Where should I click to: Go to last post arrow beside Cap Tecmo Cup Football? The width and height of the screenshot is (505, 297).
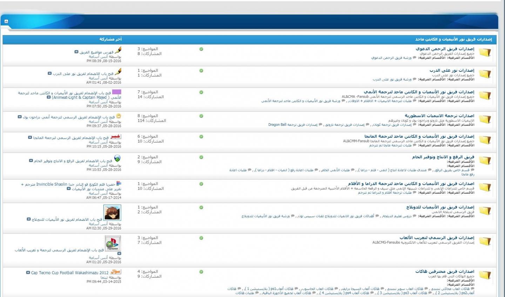[x=28, y=272]
